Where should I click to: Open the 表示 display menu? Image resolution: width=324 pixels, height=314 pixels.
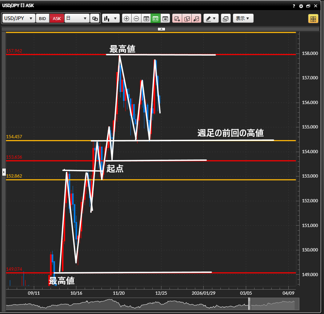pyautogui.click(x=243, y=19)
